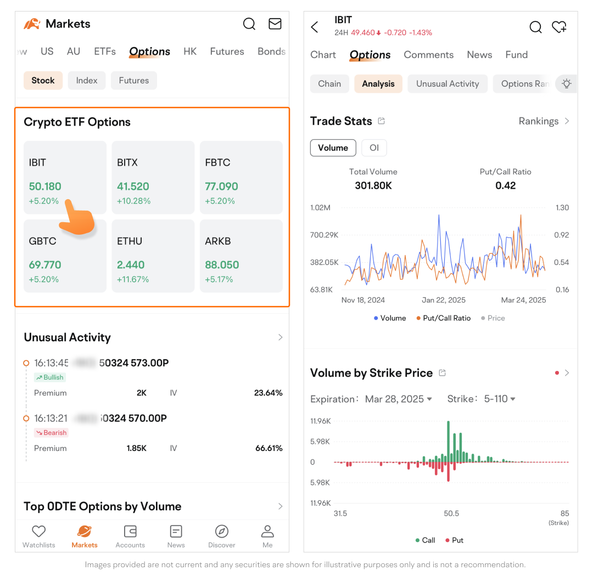Open the Comments tab for IBIT

428,55
